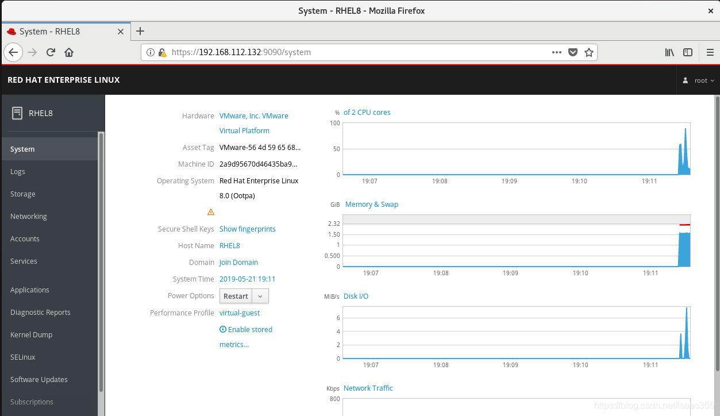Viewport: 720px width, 416px height.
Task: Close the System - RHEL8 tab
Action: (121, 32)
